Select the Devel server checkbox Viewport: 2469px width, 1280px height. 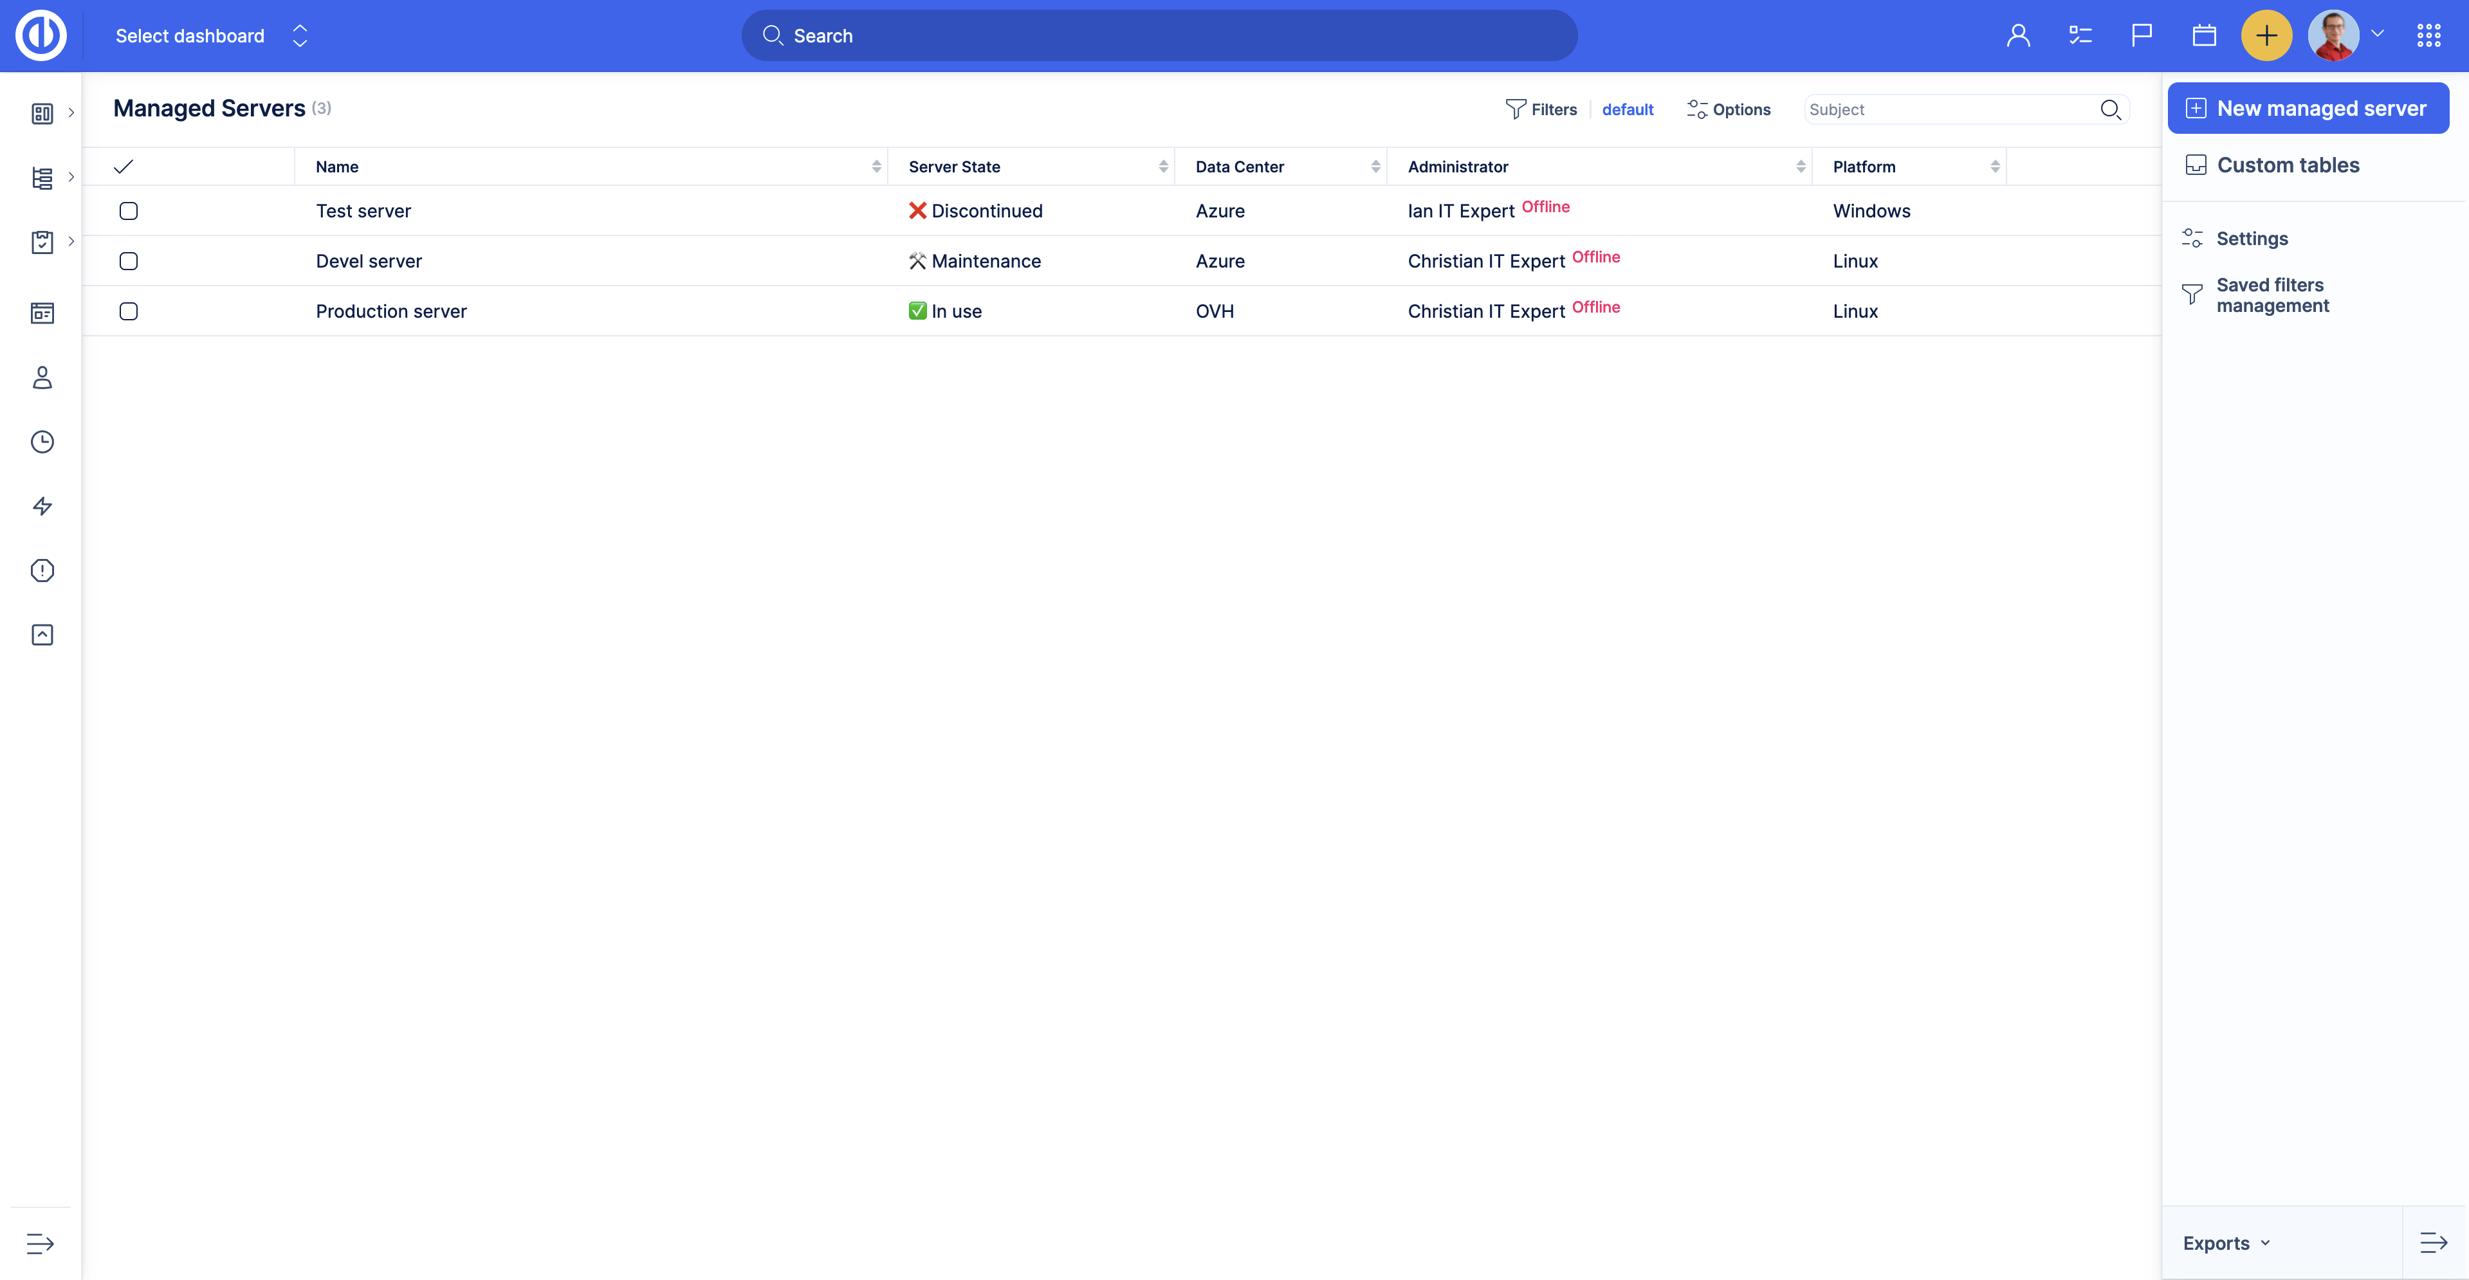point(129,261)
